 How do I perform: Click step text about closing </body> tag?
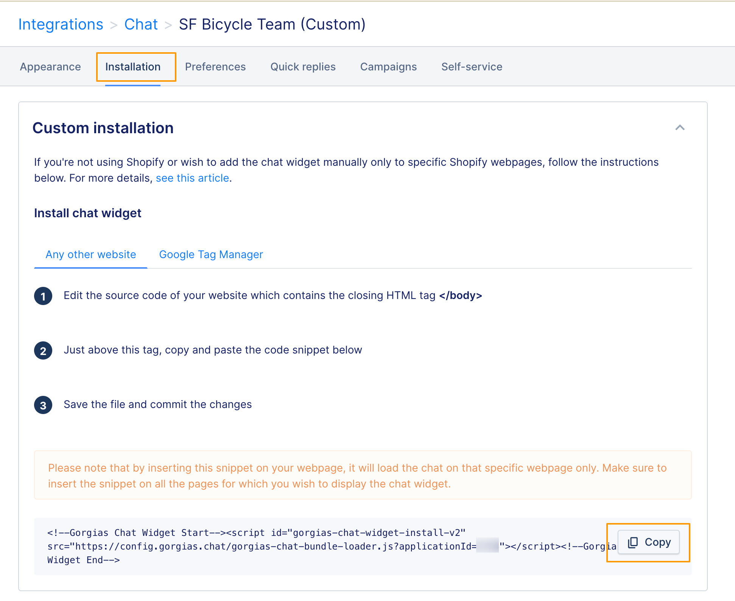[x=273, y=295]
